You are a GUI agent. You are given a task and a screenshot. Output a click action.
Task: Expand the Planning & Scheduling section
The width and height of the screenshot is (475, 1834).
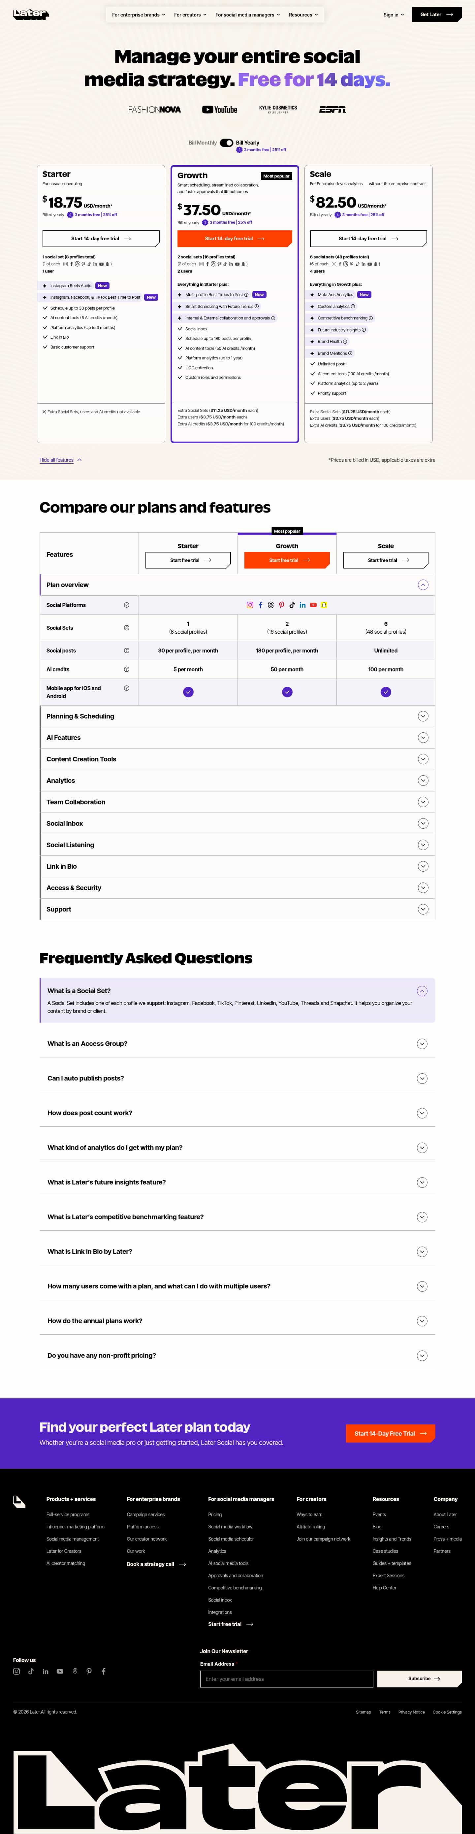[237, 716]
